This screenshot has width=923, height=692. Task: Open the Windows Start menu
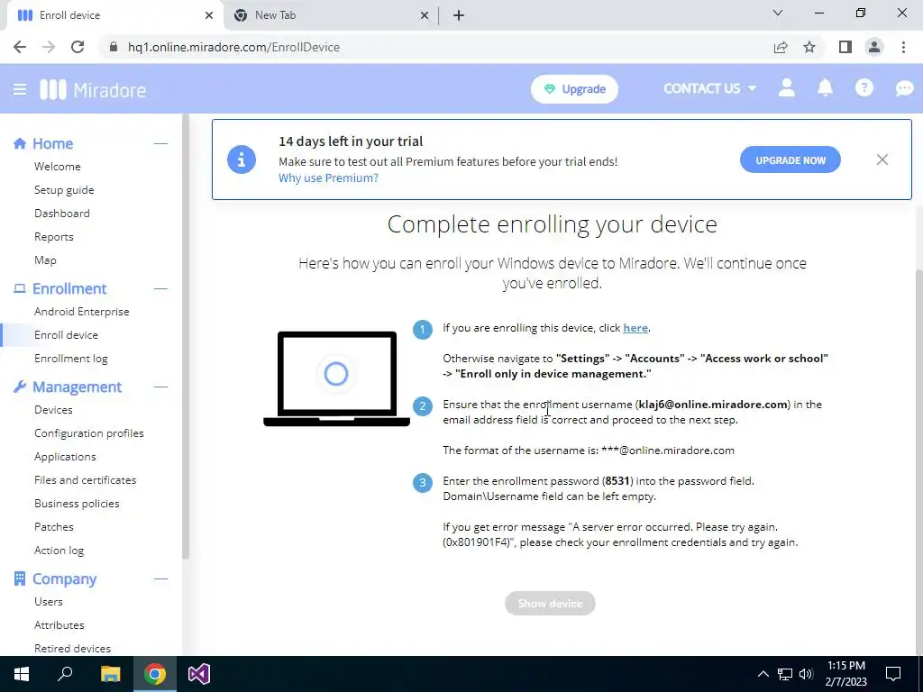coord(22,674)
